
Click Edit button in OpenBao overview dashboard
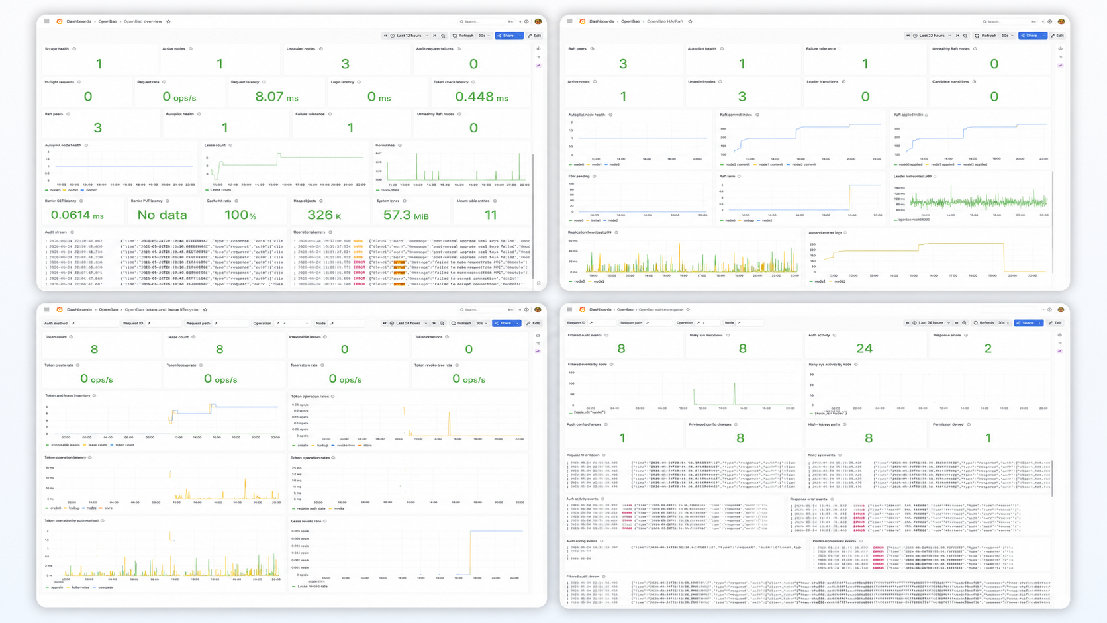point(534,36)
